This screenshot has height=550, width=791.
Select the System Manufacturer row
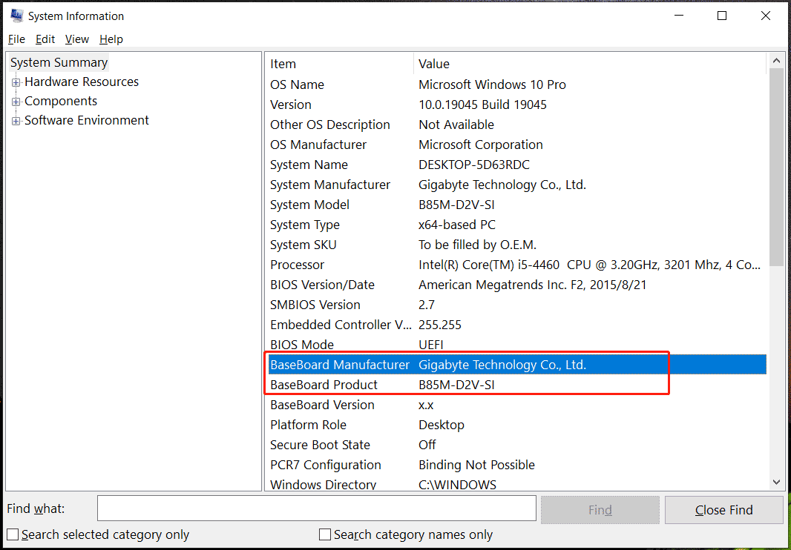(x=516, y=185)
